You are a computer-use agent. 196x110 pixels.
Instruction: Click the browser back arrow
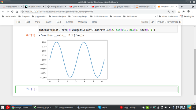click(3, 12)
